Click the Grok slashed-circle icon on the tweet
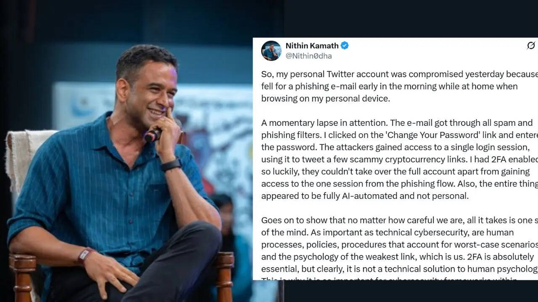538x302 pixels. 531,45
